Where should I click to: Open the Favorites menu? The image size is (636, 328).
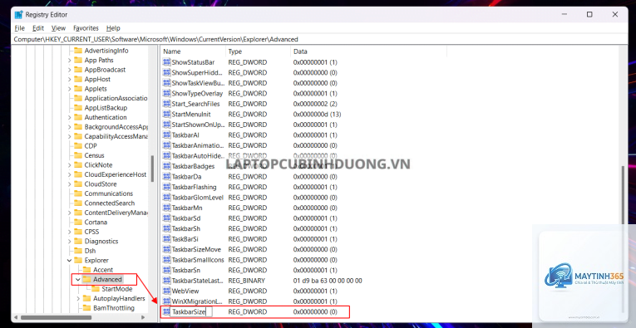click(86, 28)
